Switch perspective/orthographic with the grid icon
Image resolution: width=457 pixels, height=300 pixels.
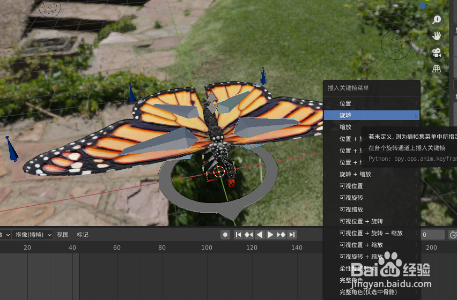pyautogui.click(x=437, y=69)
